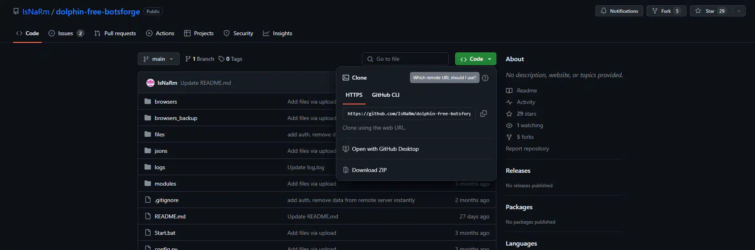Click the Notifications bell button
Image resolution: width=755 pixels, height=250 pixels.
pyautogui.click(x=619, y=11)
